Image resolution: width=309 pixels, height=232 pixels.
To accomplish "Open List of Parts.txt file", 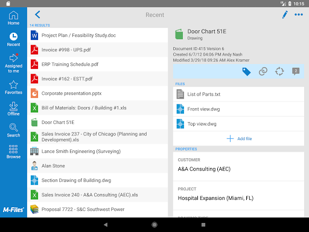I will click(x=238, y=94).
